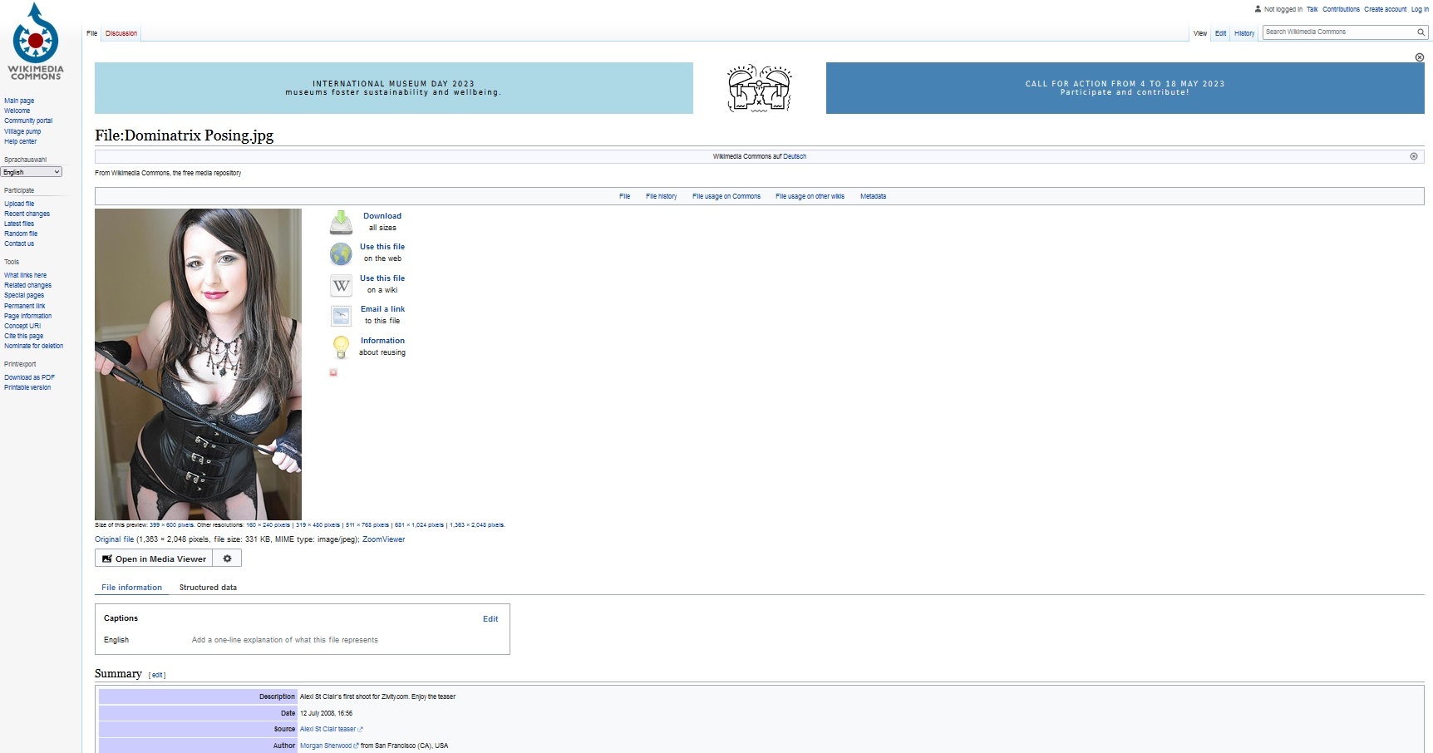The width and height of the screenshot is (1433, 753).
Task: Open Printable version link
Action: (27, 387)
